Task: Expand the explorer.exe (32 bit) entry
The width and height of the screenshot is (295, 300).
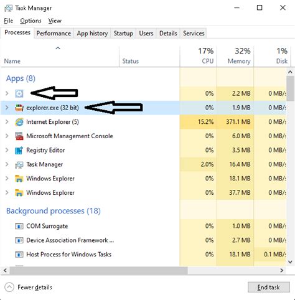Action: [7, 108]
